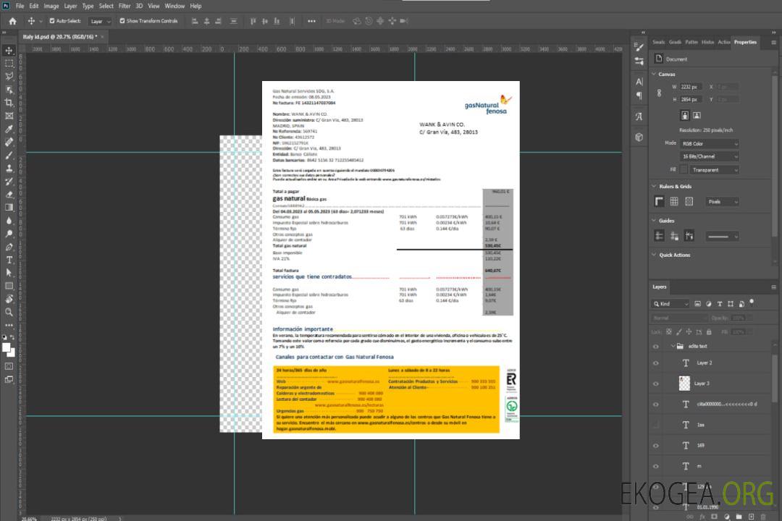Disable Show Transform Controls checkbox

click(x=122, y=21)
